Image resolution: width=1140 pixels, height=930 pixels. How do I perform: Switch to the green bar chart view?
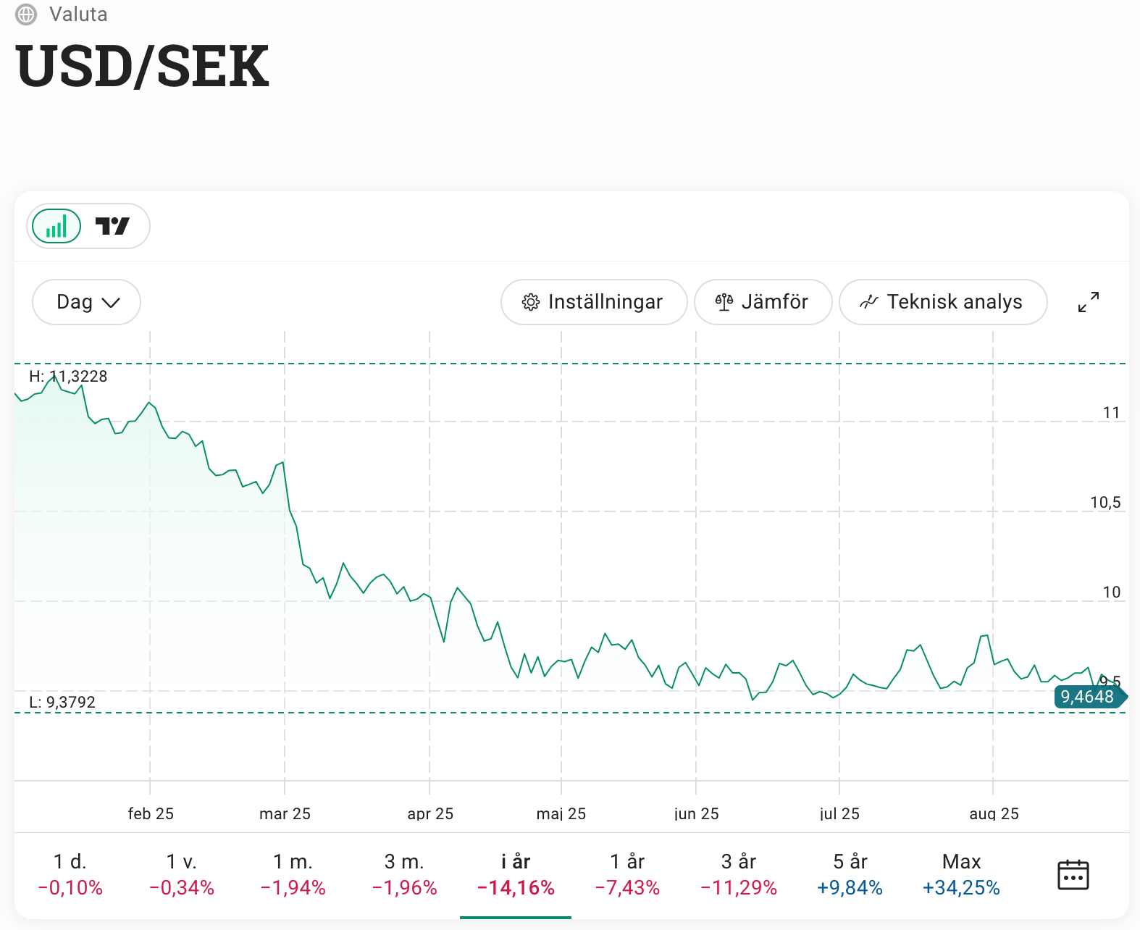coord(56,226)
